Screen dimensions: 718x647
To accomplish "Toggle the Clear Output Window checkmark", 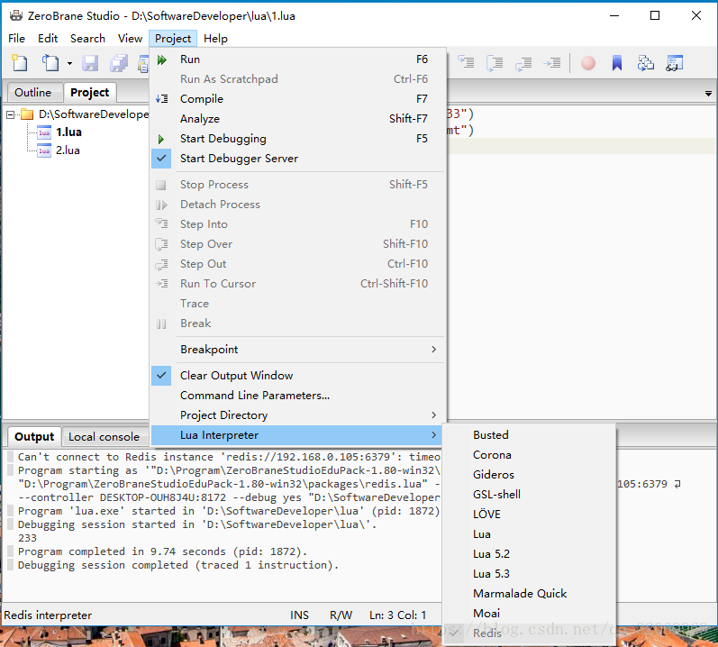I will click(x=161, y=376).
